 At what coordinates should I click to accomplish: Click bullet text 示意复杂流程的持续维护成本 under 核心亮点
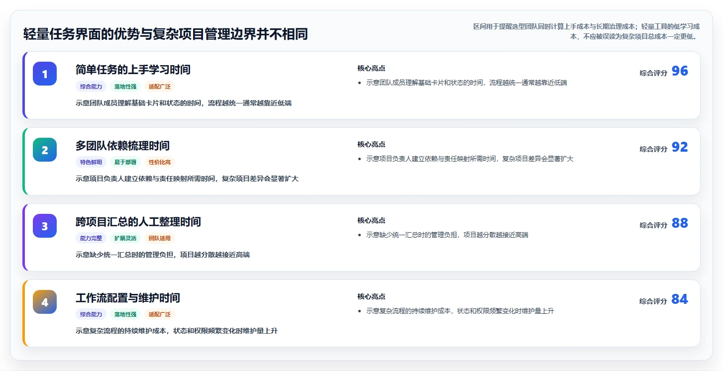pos(460,311)
